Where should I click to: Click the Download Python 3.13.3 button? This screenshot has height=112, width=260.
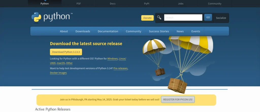[66, 52]
